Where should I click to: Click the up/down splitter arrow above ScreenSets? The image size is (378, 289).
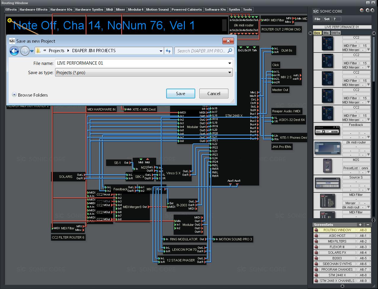click(374, 220)
